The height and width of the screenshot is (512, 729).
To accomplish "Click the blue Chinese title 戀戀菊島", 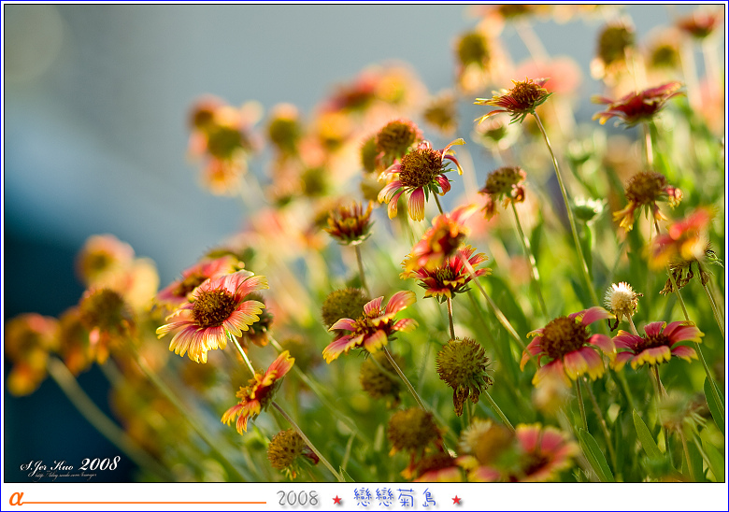I will tap(395, 498).
